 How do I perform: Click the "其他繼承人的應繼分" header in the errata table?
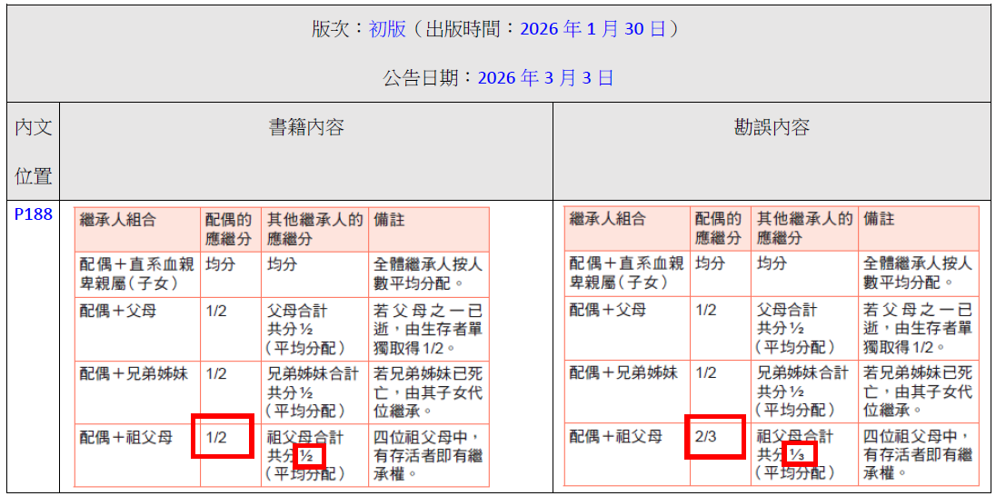(x=804, y=229)
